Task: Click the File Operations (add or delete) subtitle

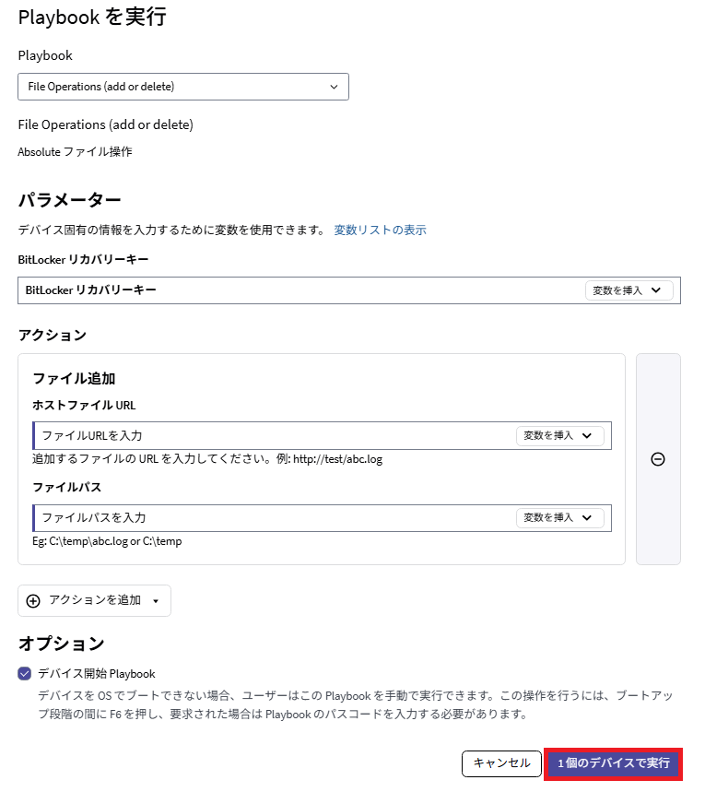Action: [106, 124]
